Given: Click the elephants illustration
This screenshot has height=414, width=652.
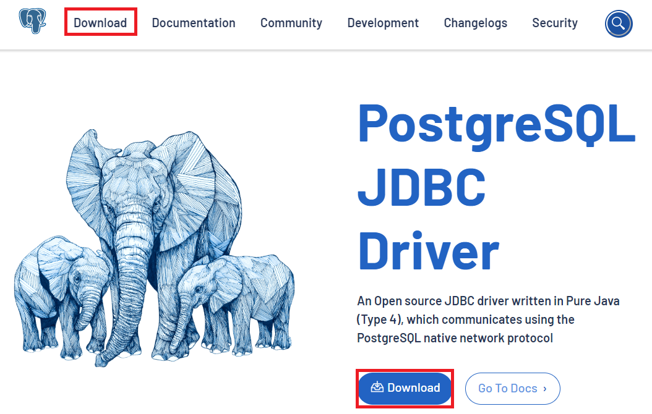Looking at the screenshot, I should [x=154, y=248].
